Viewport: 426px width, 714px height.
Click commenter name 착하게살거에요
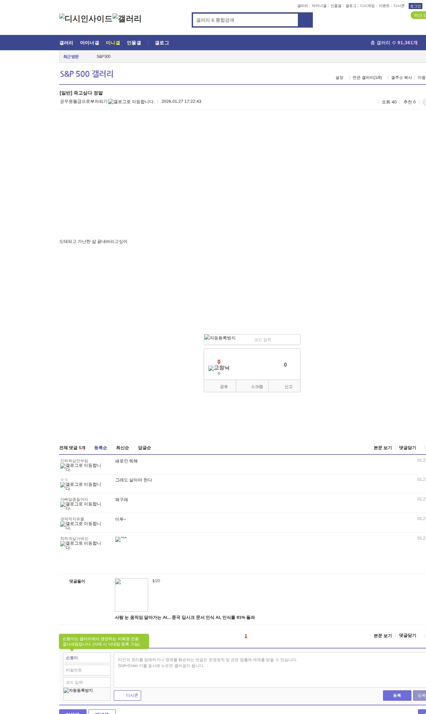tap(74, 539)
